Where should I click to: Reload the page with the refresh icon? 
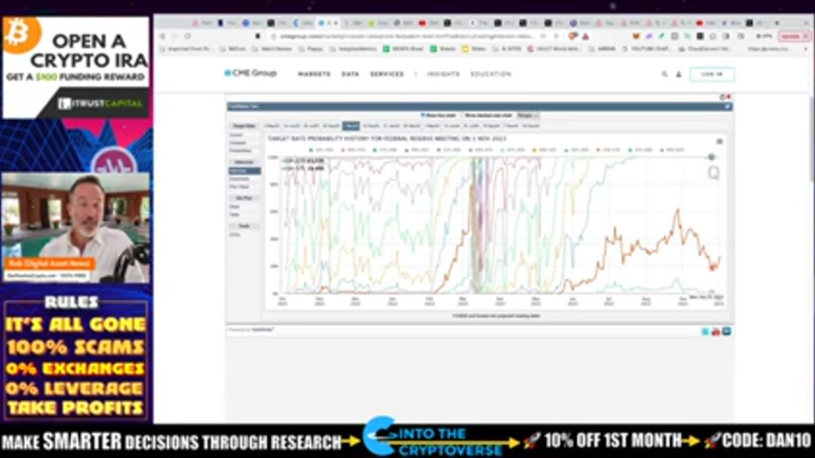pos(187,36)
